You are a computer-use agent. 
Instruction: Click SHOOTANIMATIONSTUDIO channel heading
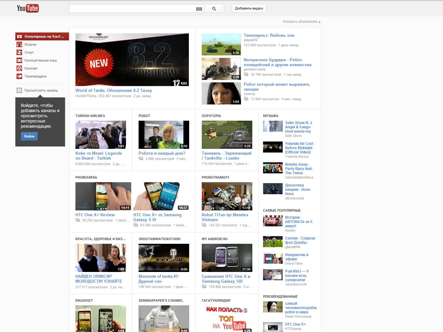click(x=160, y=239)
